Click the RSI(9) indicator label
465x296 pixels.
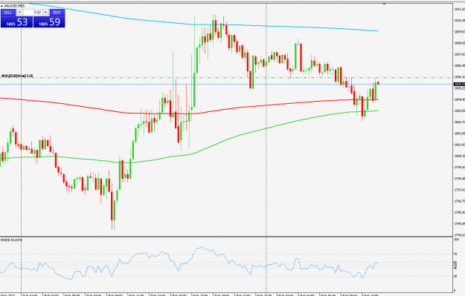(x=11, y=240)
